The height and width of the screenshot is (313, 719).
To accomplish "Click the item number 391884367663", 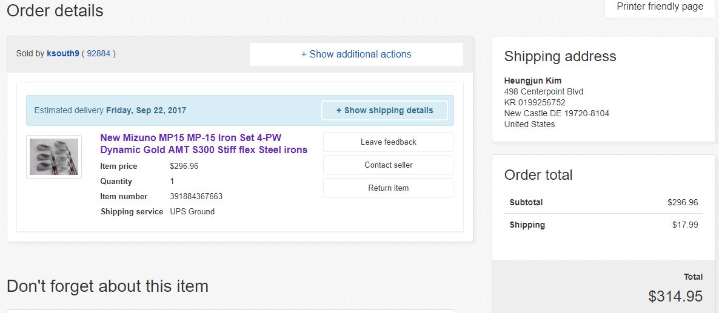I will (196, 196).
